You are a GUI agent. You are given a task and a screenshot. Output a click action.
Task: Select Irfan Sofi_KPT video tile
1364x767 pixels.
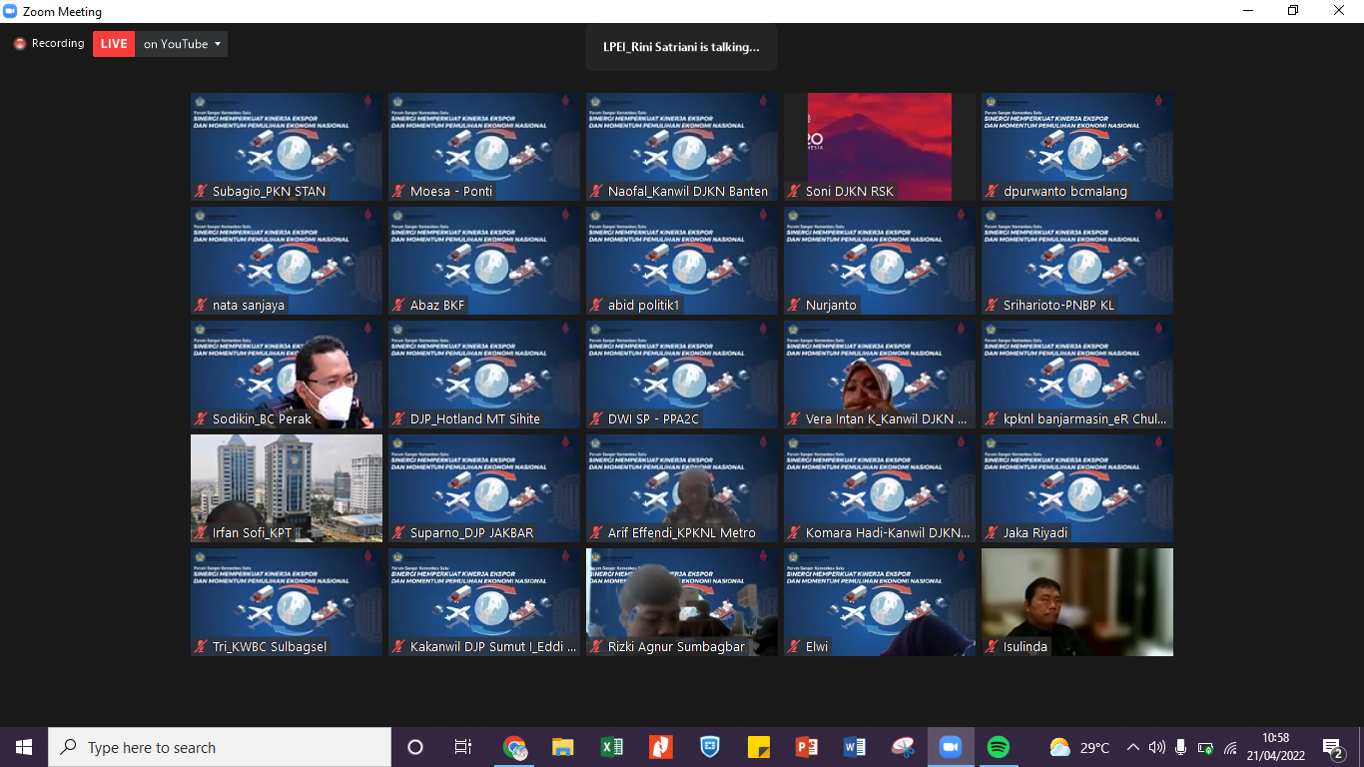point(287,488)
